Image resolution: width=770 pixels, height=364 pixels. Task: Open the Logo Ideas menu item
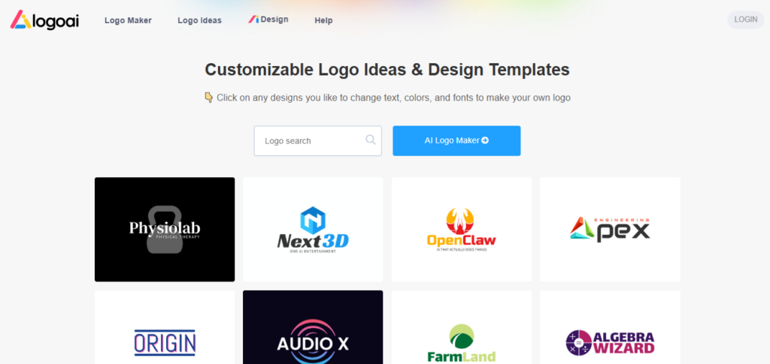199,20
